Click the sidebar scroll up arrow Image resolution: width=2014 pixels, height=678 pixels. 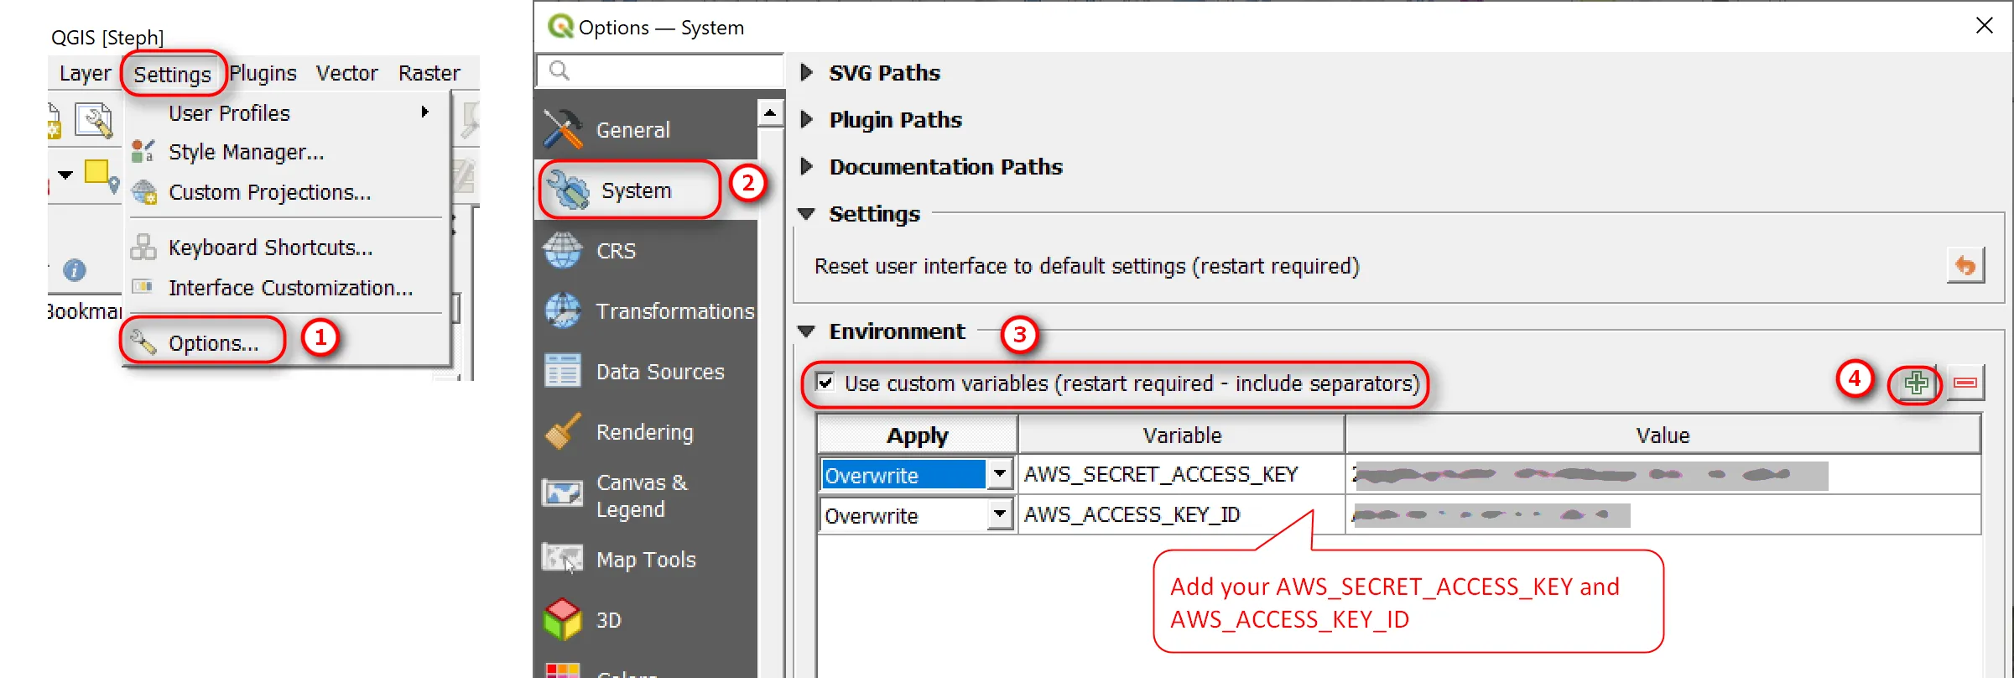click(770, 112)
